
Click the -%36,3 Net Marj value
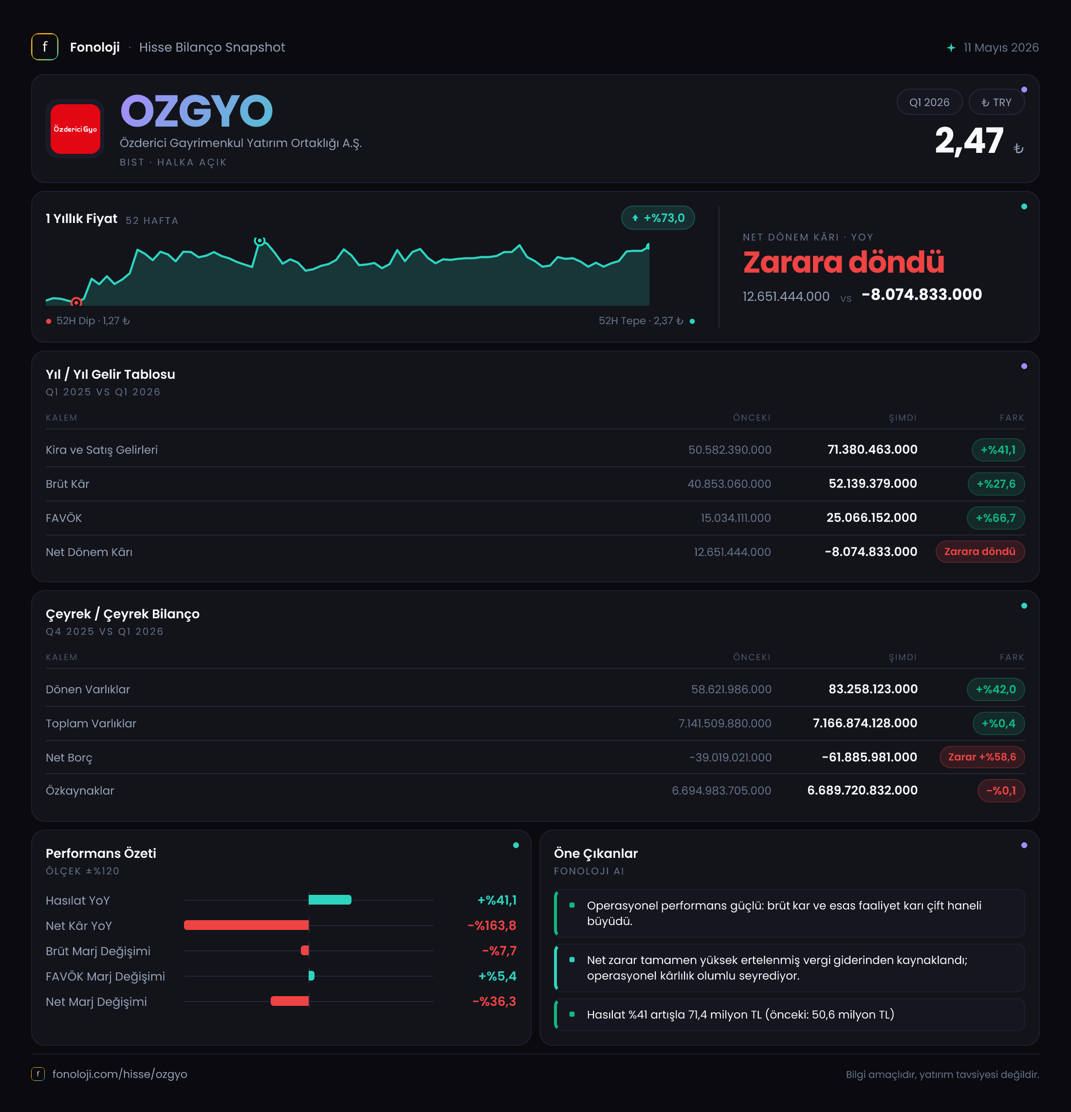pos(494,1001)
